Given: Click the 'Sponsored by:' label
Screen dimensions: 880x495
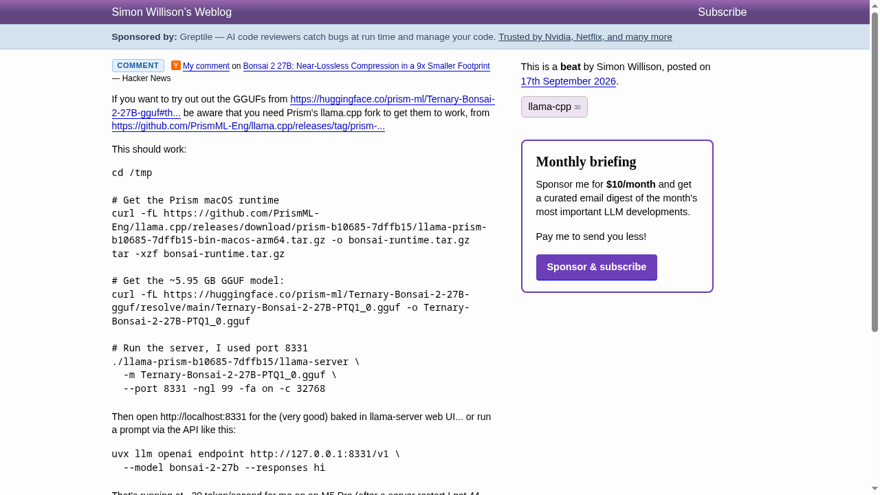Looking at the screenshot, I should 144,37.
